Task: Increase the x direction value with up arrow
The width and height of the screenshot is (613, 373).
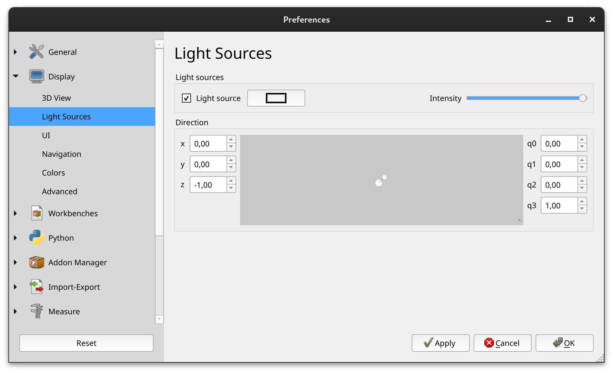Action: click(231, 140)
